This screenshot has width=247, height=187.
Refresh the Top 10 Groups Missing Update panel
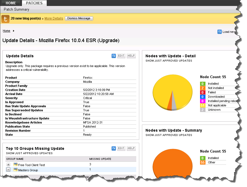tap(113, 148)
